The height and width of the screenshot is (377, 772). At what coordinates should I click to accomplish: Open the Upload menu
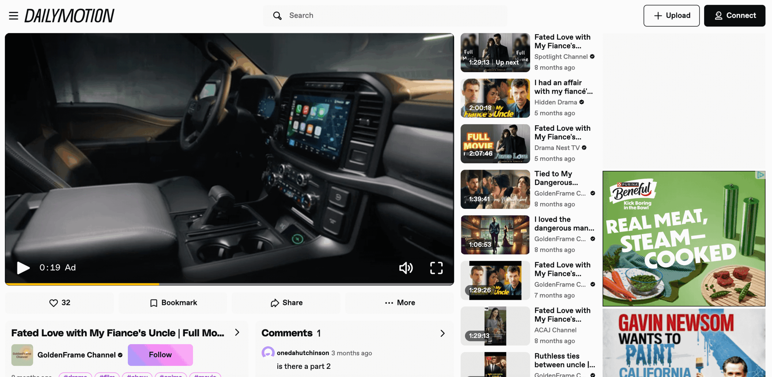pos(671,15)
